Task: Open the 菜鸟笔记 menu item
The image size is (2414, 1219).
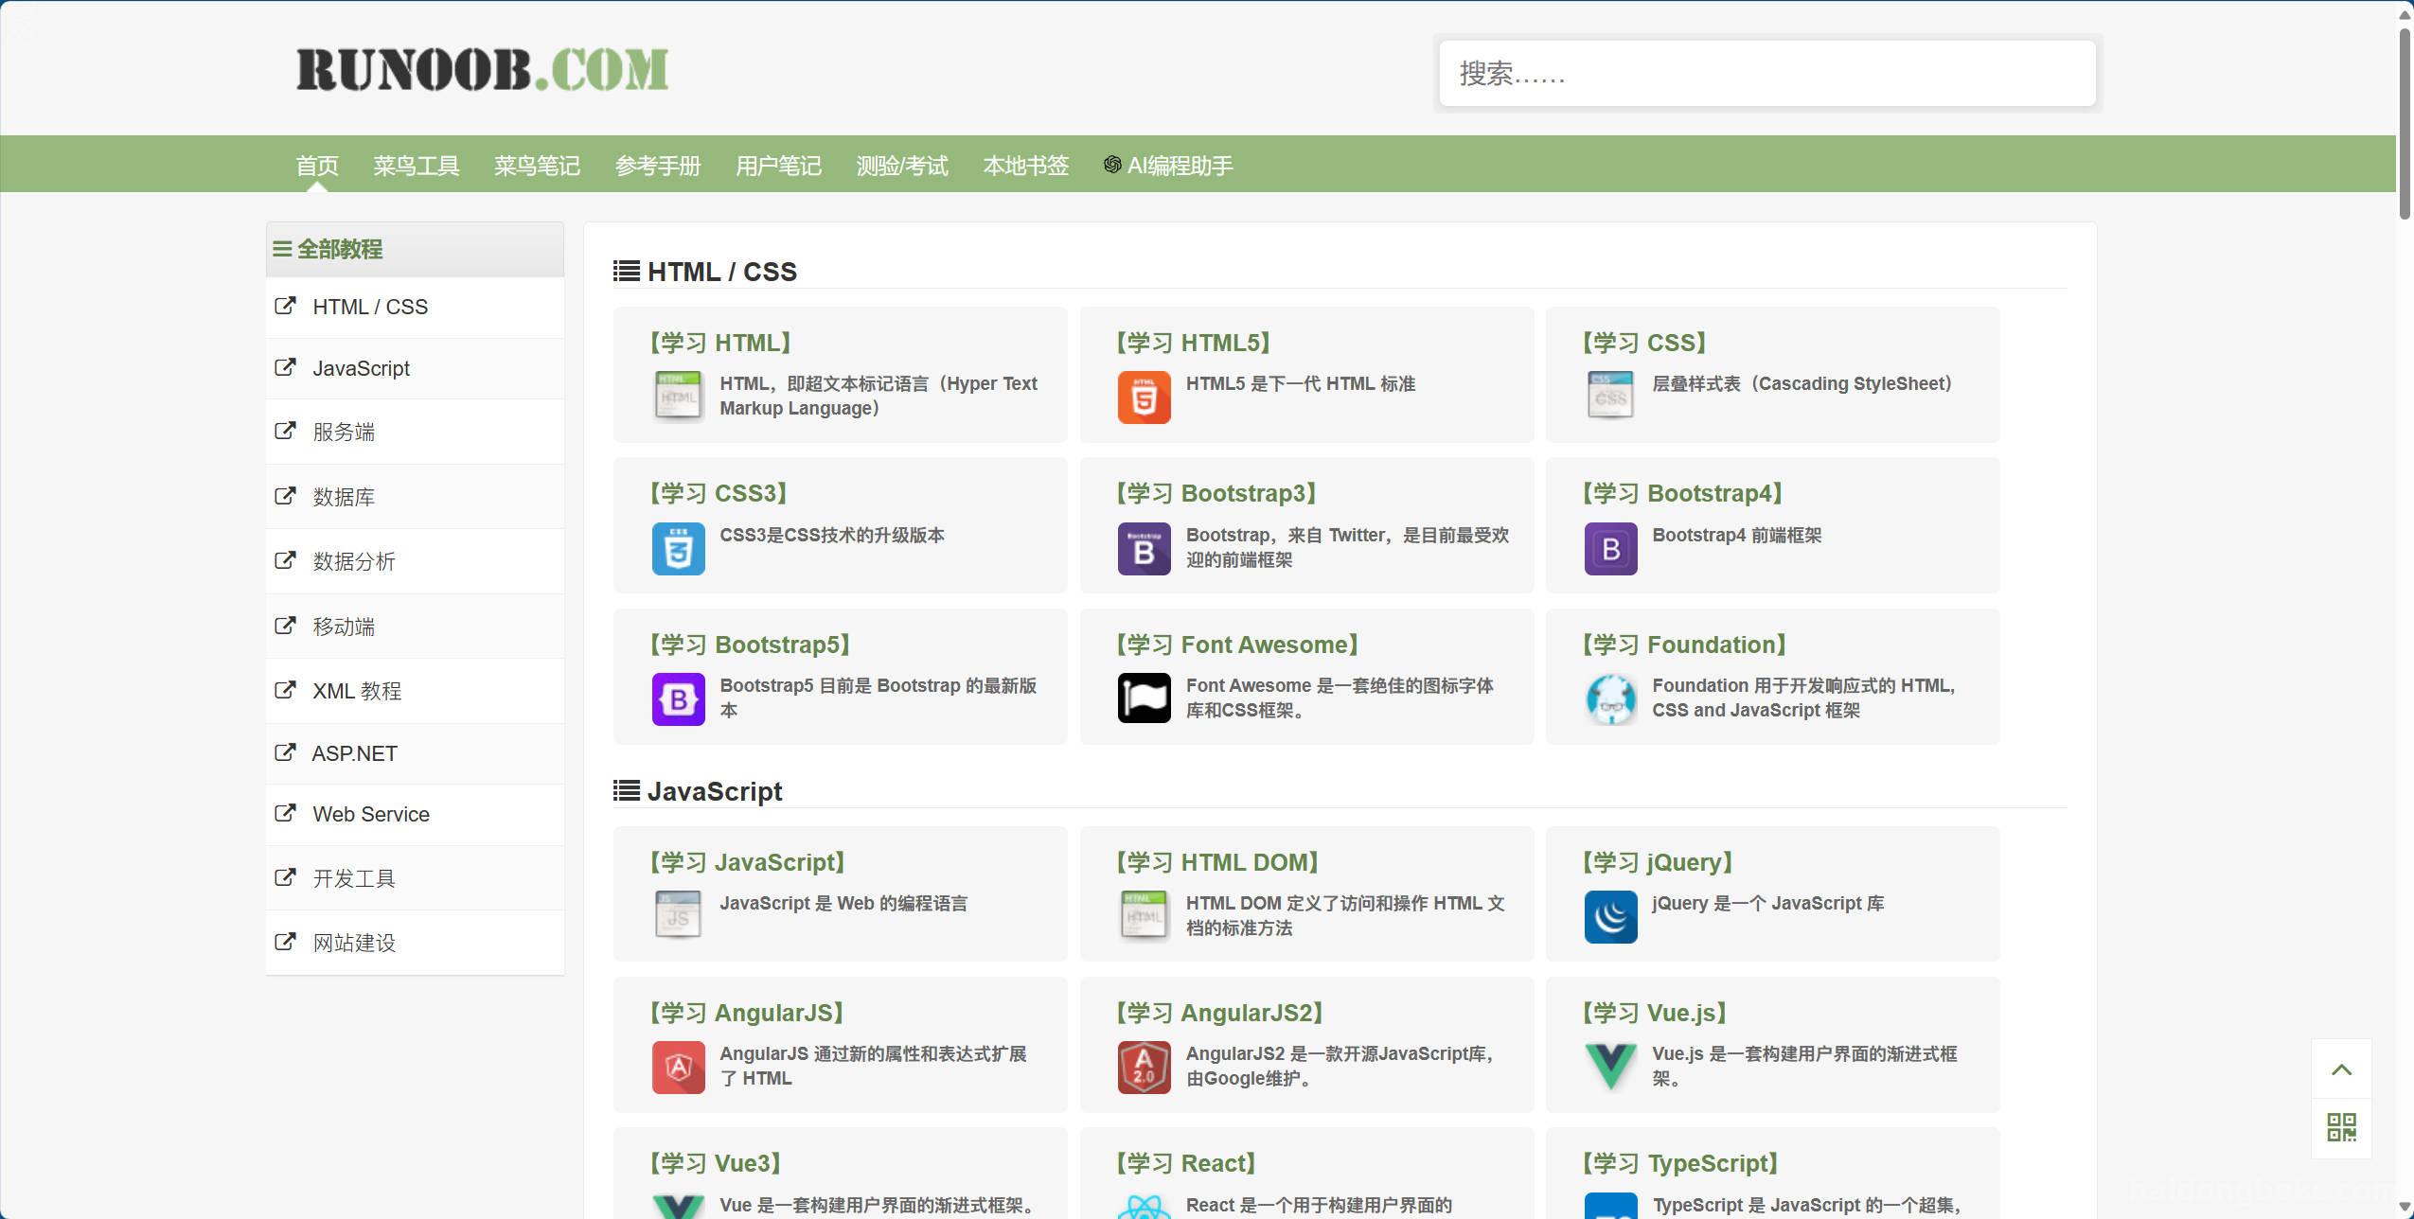Action: click(537, 166)
